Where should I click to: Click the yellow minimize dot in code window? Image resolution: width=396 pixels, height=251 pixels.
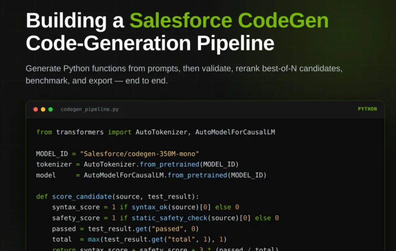[43, 109]
